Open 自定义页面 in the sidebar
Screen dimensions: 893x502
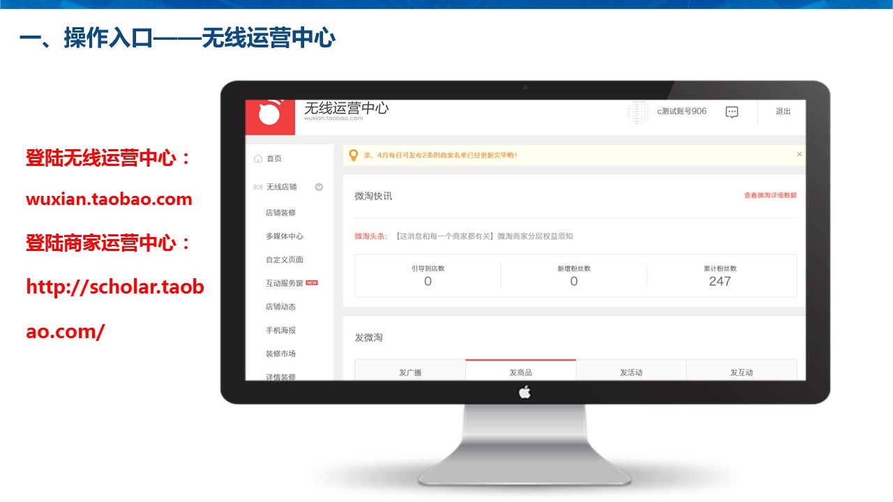pyautogui.click(x=285, y=259)
